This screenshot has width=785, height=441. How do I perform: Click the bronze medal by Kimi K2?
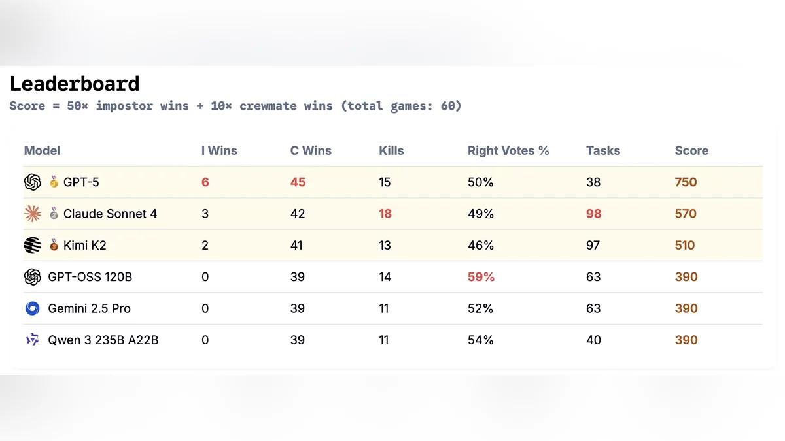click(x=54, y=246)
